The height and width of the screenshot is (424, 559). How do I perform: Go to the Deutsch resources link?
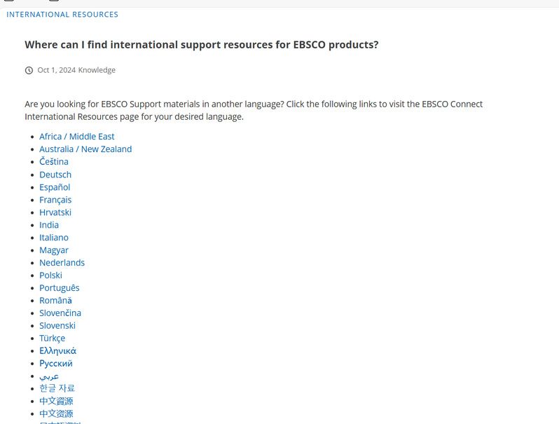tap(55, 175)
